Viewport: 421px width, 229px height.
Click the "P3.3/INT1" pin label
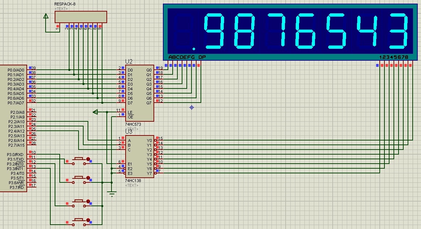coord(15,169)
